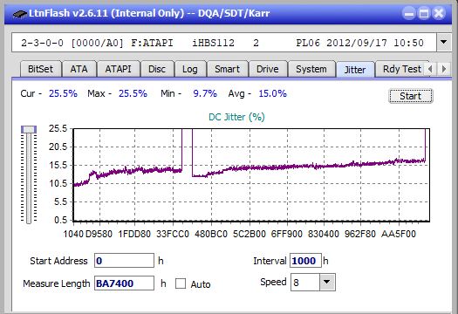Start the jitter measurement
This screenshot has width=458, height=314.
[x=410, y=96]
